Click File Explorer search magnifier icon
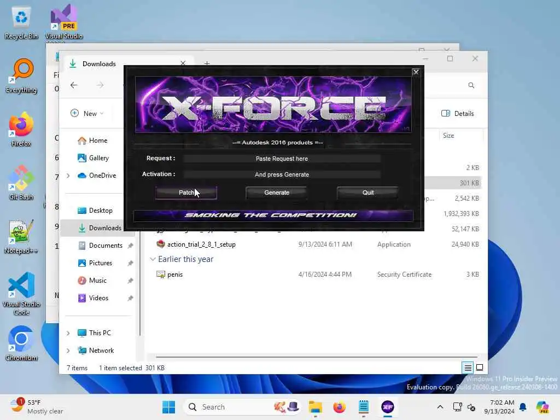 coord(471,85)
